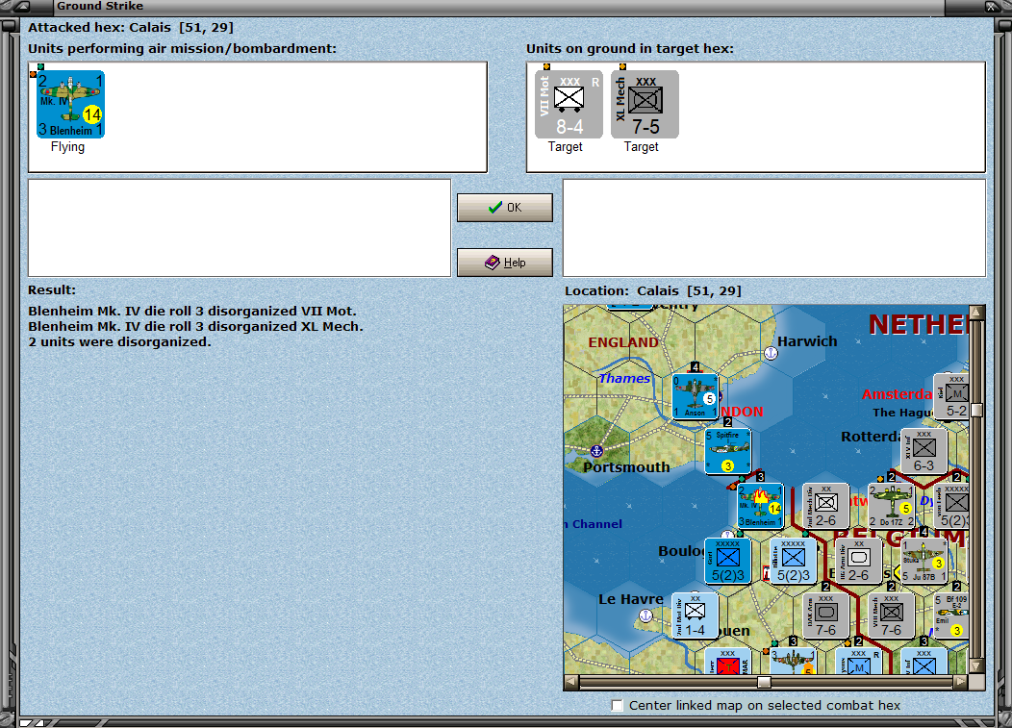Click the Kiel 5-2 mech counter
The image size is (1012, 728).
pyautogui.click(x=951, y=396)
